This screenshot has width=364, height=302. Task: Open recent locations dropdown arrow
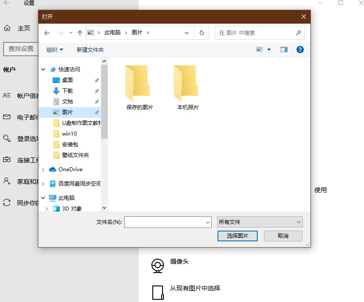point(71,33)
